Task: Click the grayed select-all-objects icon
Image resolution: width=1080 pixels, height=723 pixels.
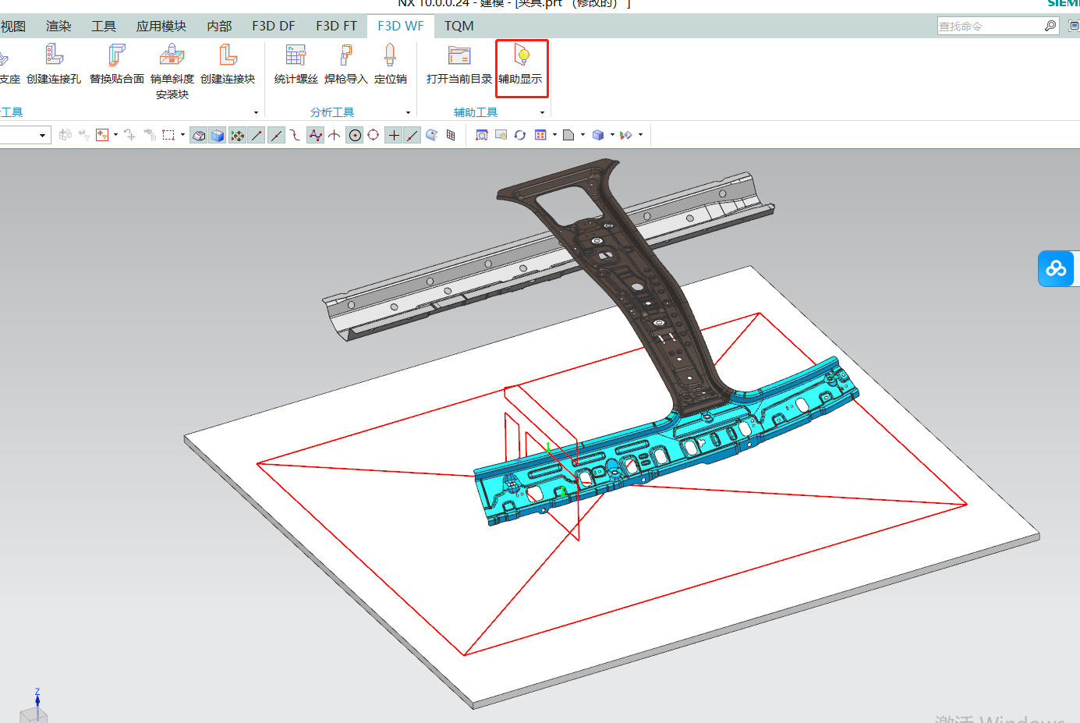Action: [150, 135]
